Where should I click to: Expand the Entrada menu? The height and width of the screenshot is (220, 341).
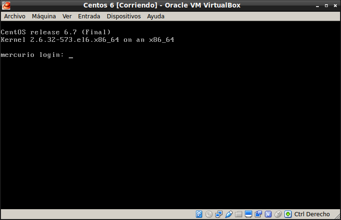tap(89, 16)
